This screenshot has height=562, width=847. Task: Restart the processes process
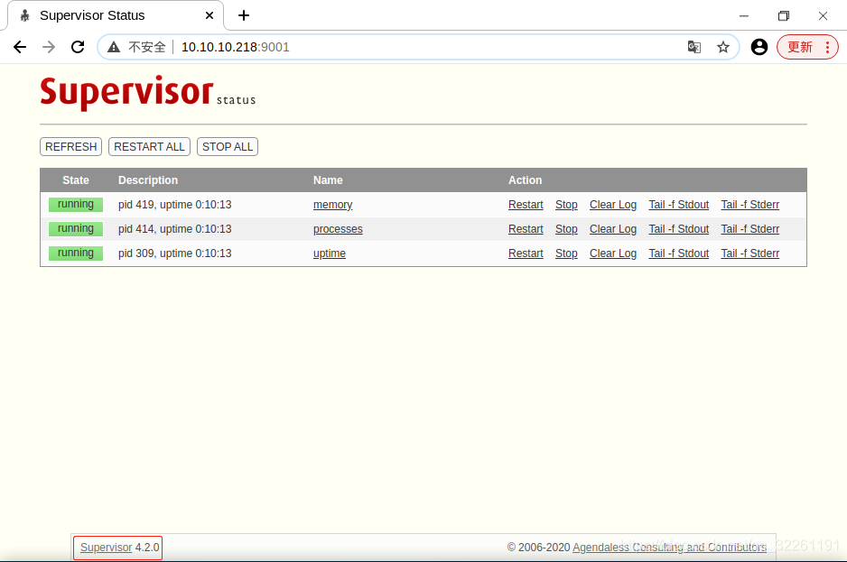(x=526, y=229)
